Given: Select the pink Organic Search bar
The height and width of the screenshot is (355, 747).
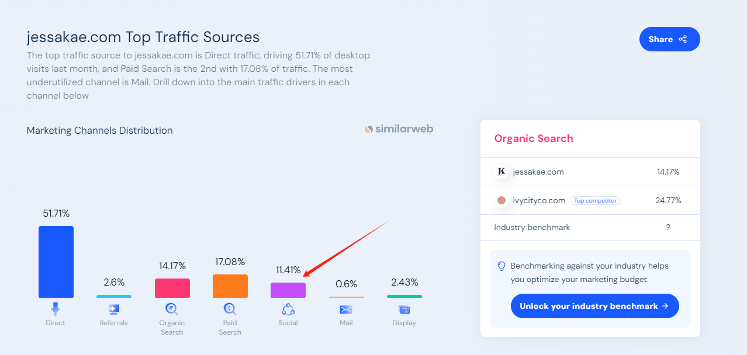Looking at the screenshot, I should click(x=172, y=288).
